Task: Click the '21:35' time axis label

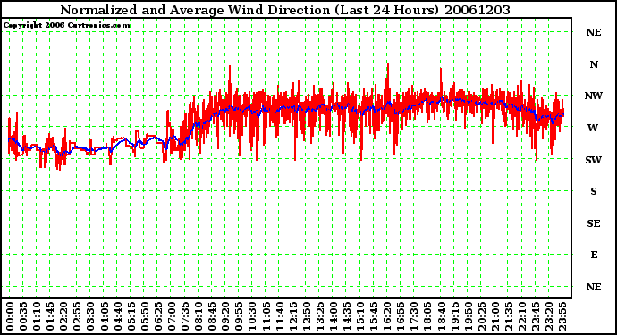Action: (x=509, y=316)
